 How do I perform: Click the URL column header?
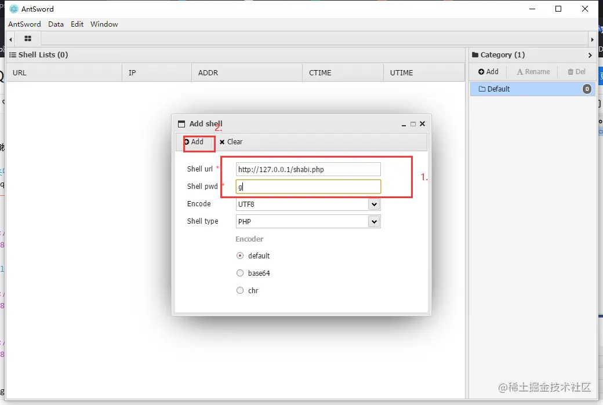tap(64, 72)
